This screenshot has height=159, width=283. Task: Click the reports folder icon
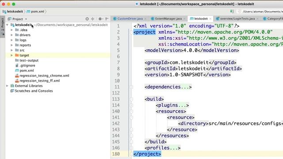(17, 45)
